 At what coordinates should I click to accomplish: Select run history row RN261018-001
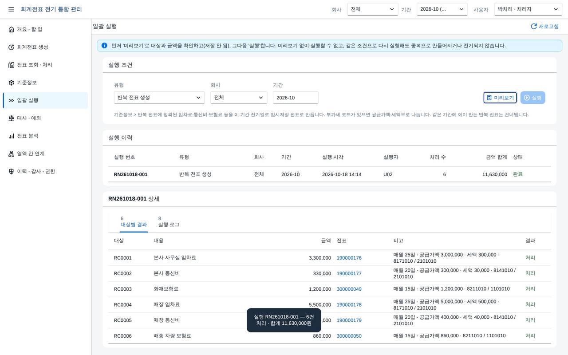click(329, 174)
